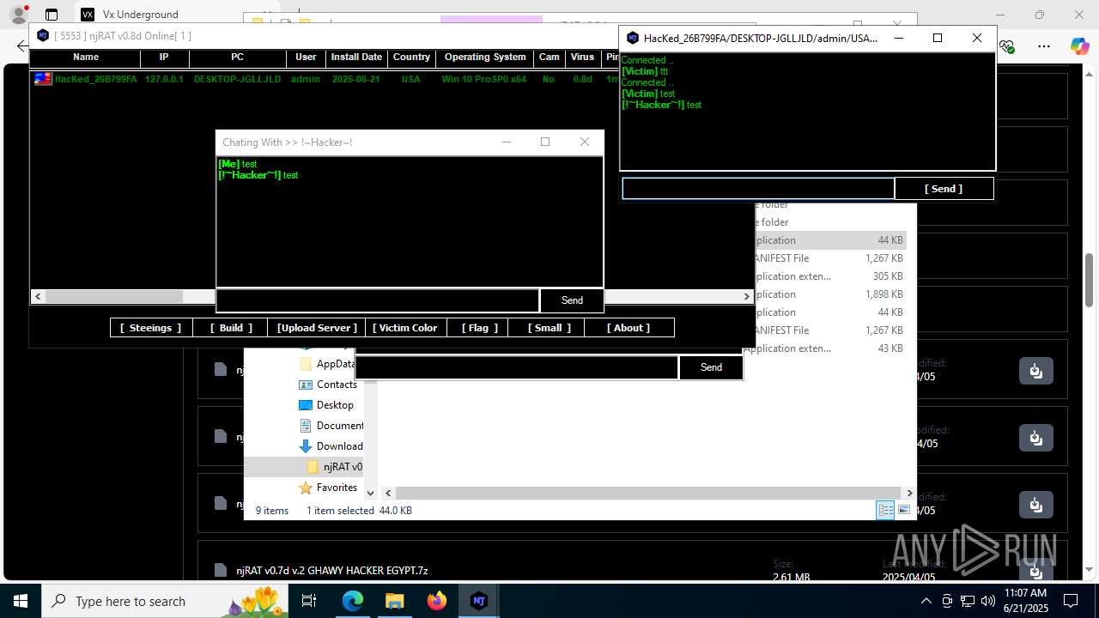Open the notification center icon
This screenshot has height=618, width=1099.
tap(1071, 601)
